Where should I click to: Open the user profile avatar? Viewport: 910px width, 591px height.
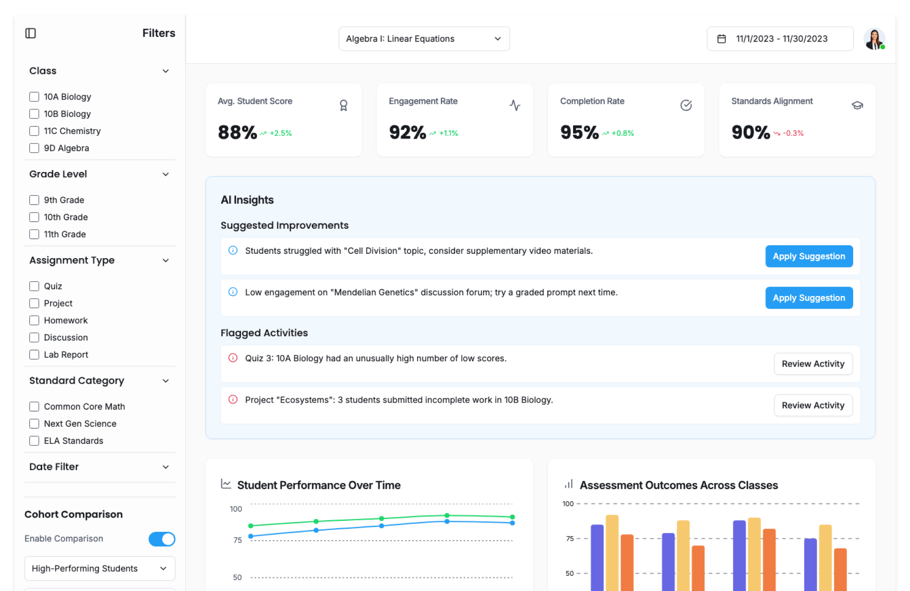click(x=874, y=39)
